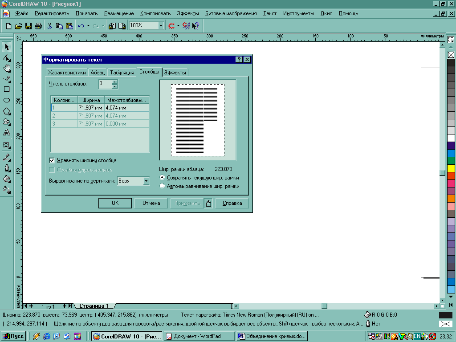Pick the white color swatch
Screen dimensions: 456x342
pos(451,138)
